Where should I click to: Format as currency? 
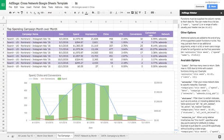(x=27, y=13)
